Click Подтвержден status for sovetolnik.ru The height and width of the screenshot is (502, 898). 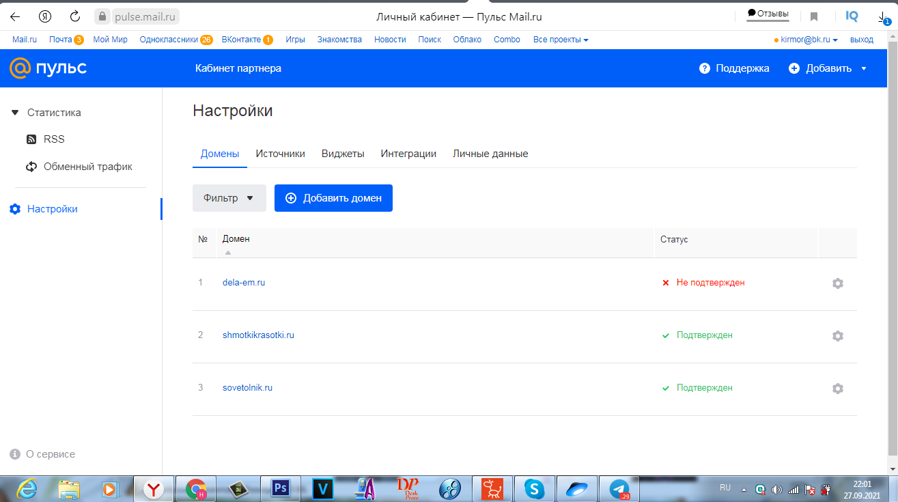704,387
